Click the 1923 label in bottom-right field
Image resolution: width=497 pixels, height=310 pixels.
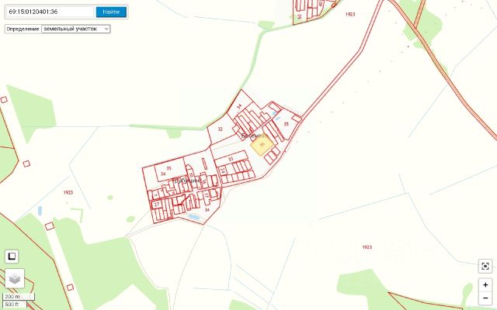pyautogui.click(x=367, y=247)
